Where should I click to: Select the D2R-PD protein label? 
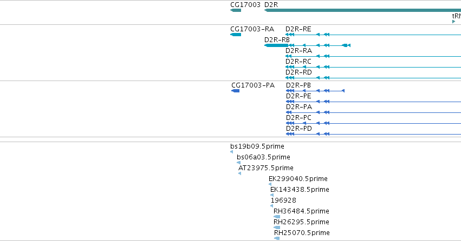(298, 129)
